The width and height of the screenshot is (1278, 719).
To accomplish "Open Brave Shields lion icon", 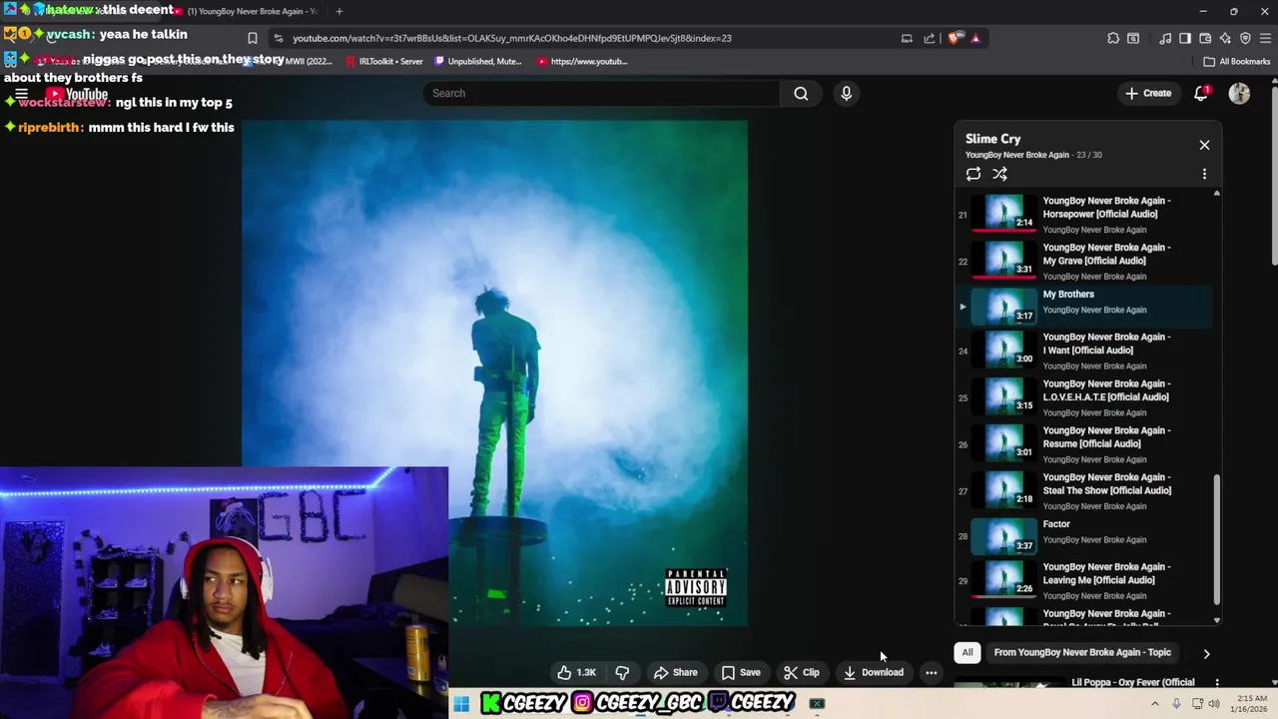I will (956, 38).
